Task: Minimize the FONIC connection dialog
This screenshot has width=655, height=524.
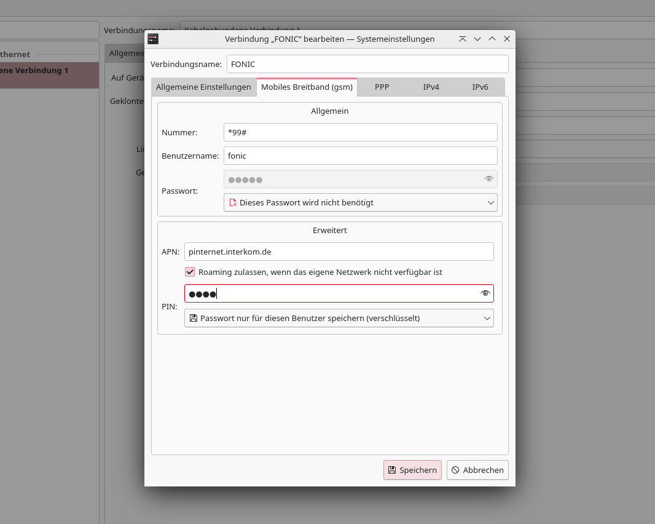Action: [477, 39]
